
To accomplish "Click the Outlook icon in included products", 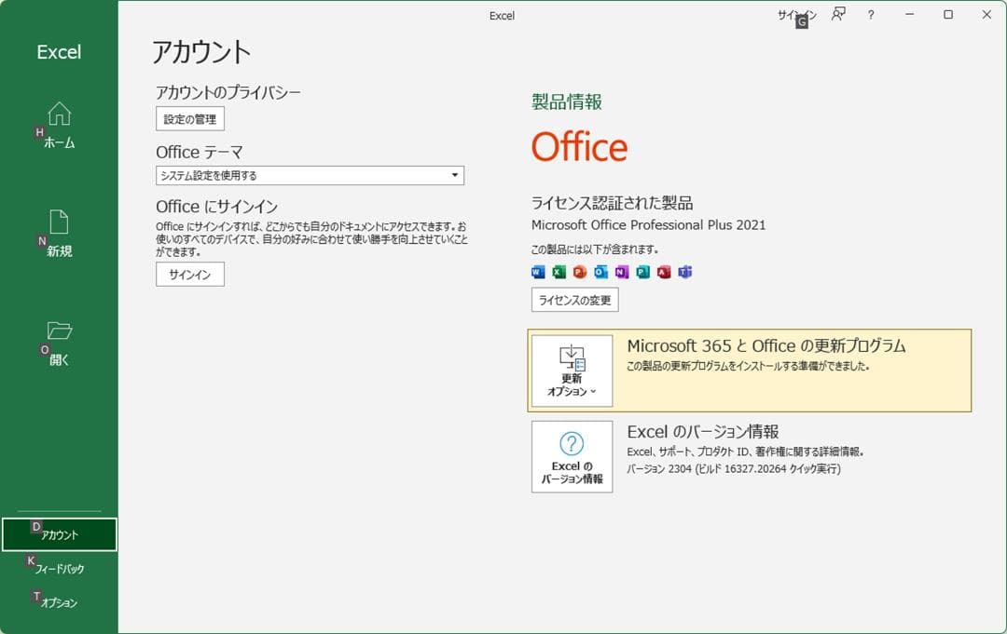I will point(600,272).
